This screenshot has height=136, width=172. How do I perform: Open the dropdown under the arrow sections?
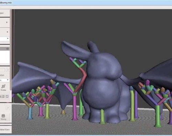pos(5,39)
